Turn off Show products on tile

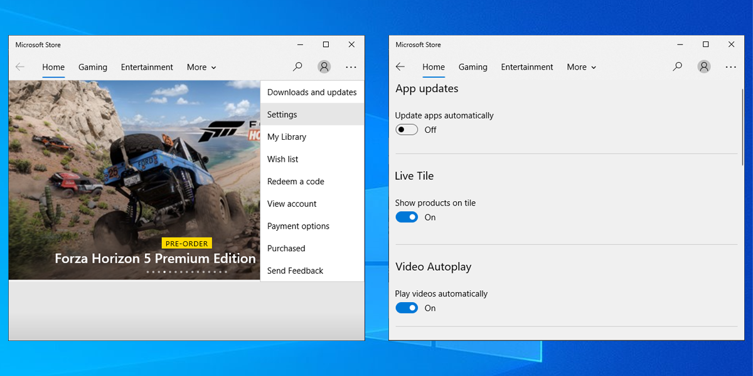[x=407, y=217]
